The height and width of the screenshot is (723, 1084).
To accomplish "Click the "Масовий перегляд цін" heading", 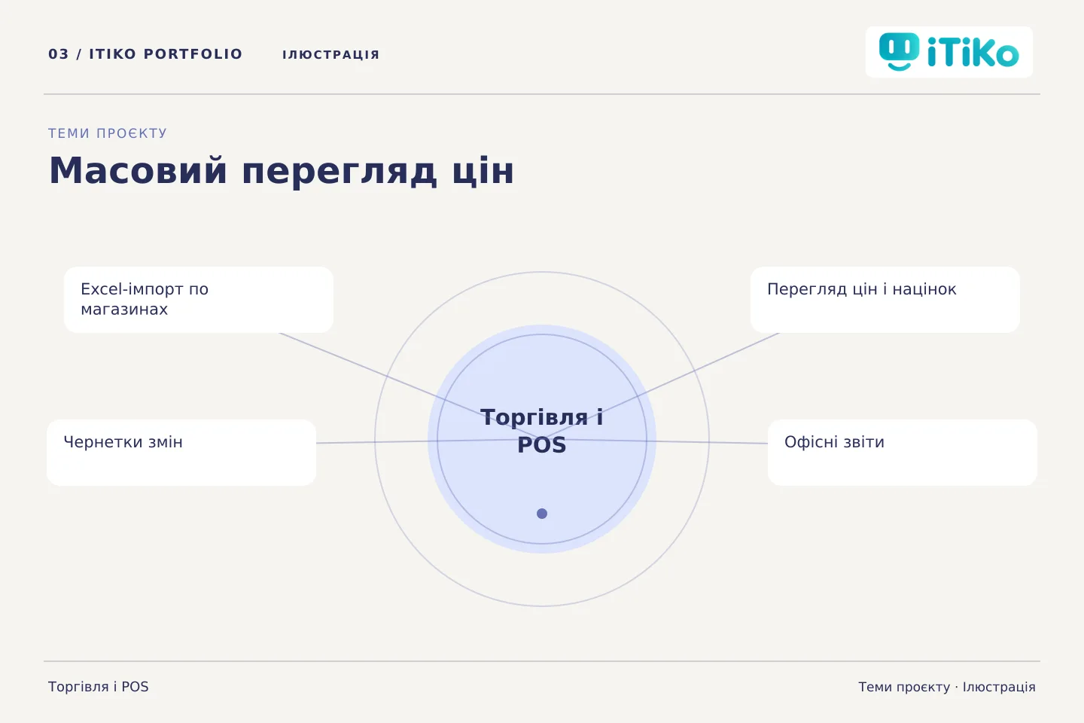I will point(282,171).
